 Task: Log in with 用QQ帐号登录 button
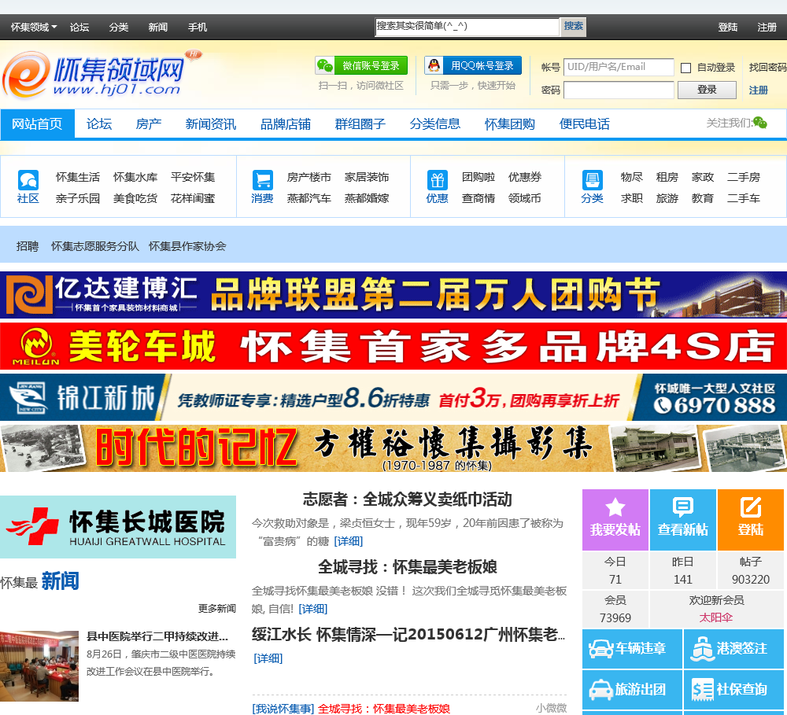[x=473, y=65]
